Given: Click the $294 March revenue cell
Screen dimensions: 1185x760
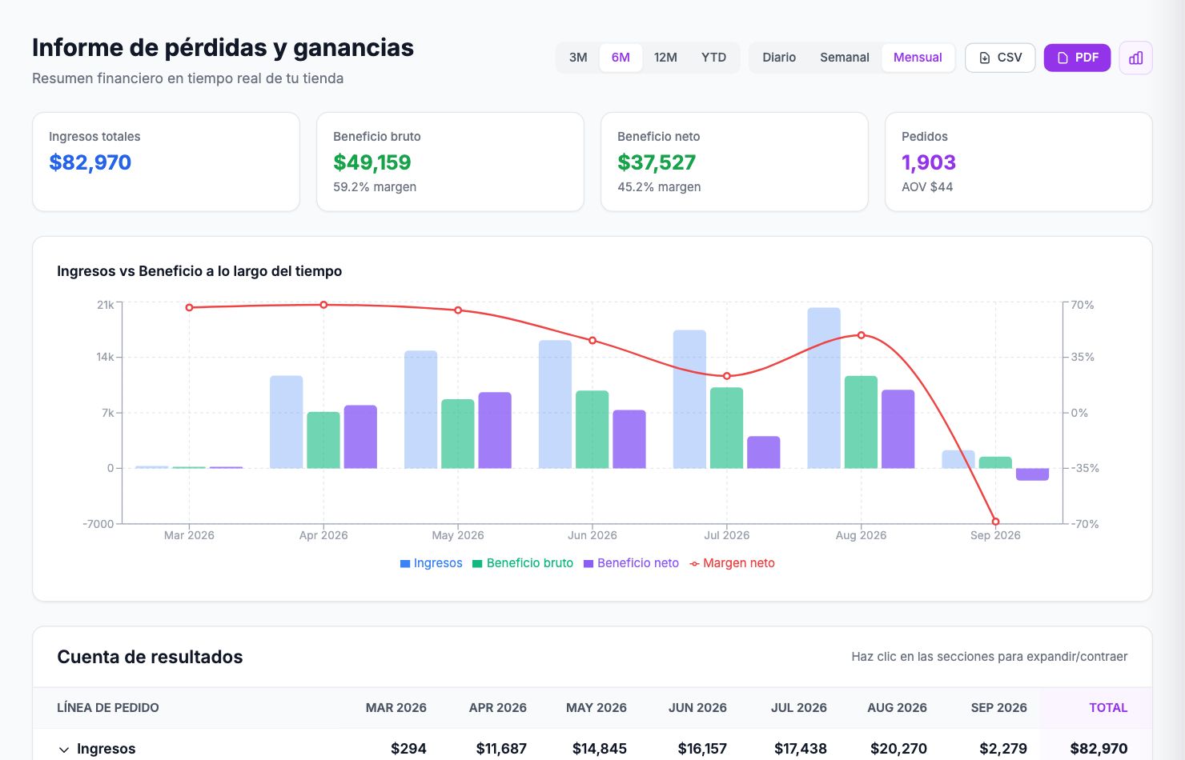Looking at the screenshot, I should tap(408, 749).
